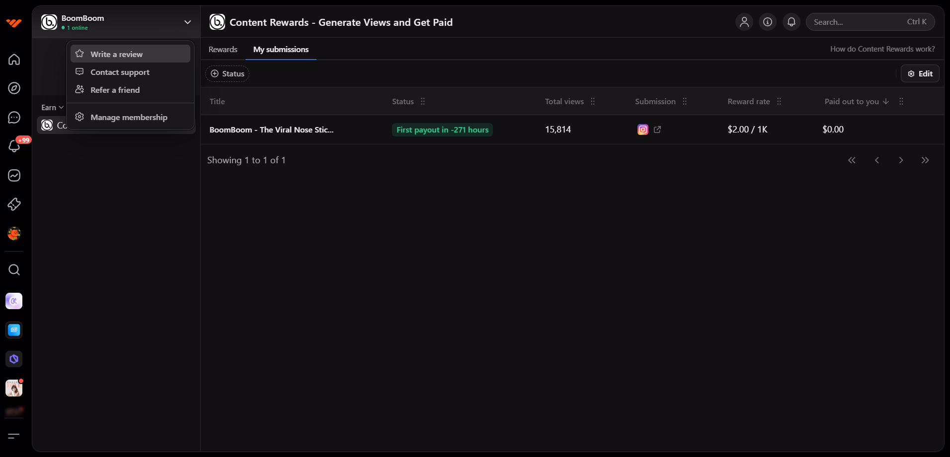Open the Discover compass icon

(x=14, y=88)
